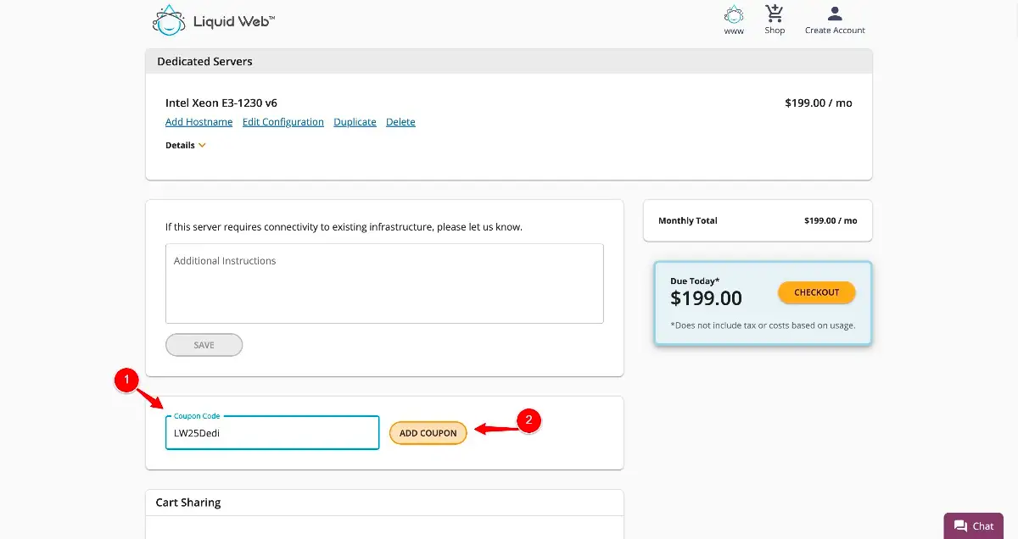Viewport: 1018px width, 539px height.
Task: Click the Checkout button
Action: 816,292
